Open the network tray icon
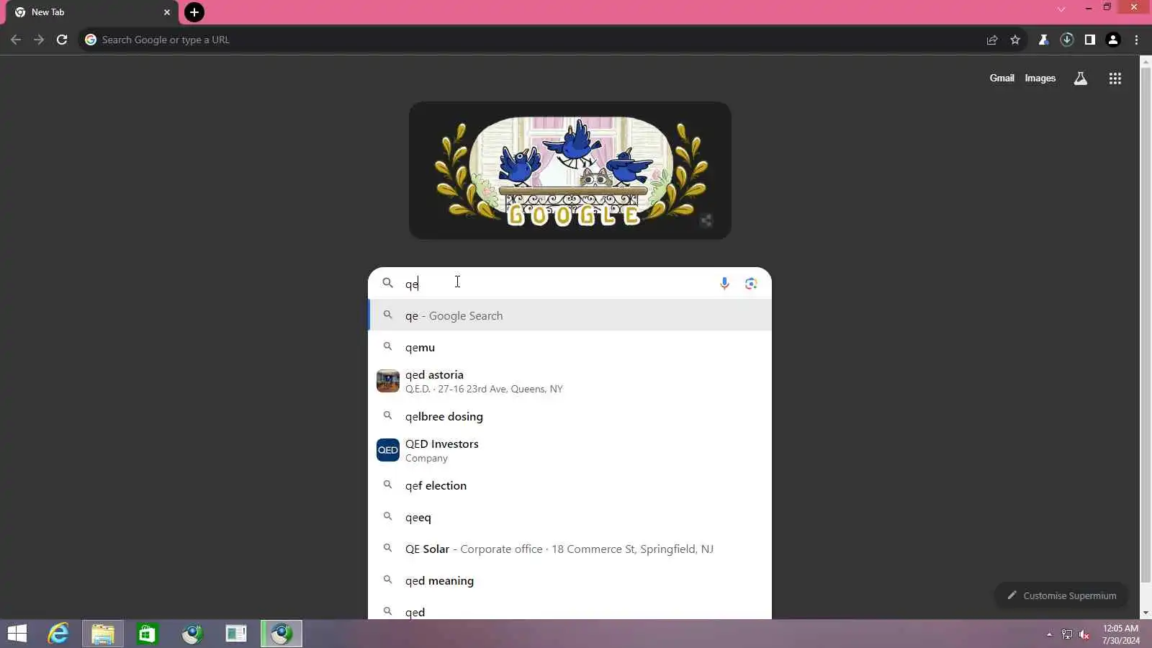The image size is (1152, 648). (x=1067, y=634)
